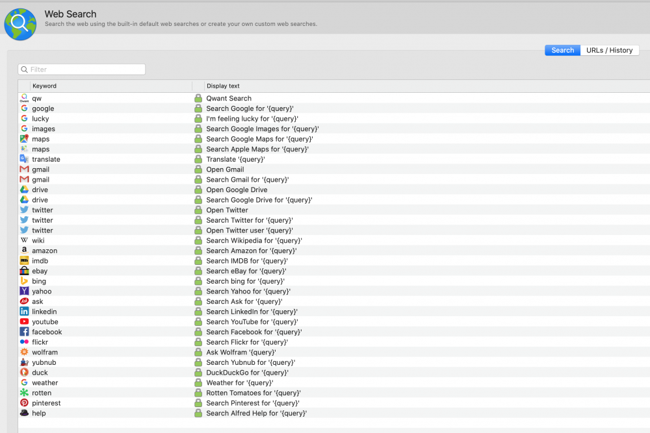Select the Search tab
The width and height of the screenshot is (650, 433).
coord(562,50)
